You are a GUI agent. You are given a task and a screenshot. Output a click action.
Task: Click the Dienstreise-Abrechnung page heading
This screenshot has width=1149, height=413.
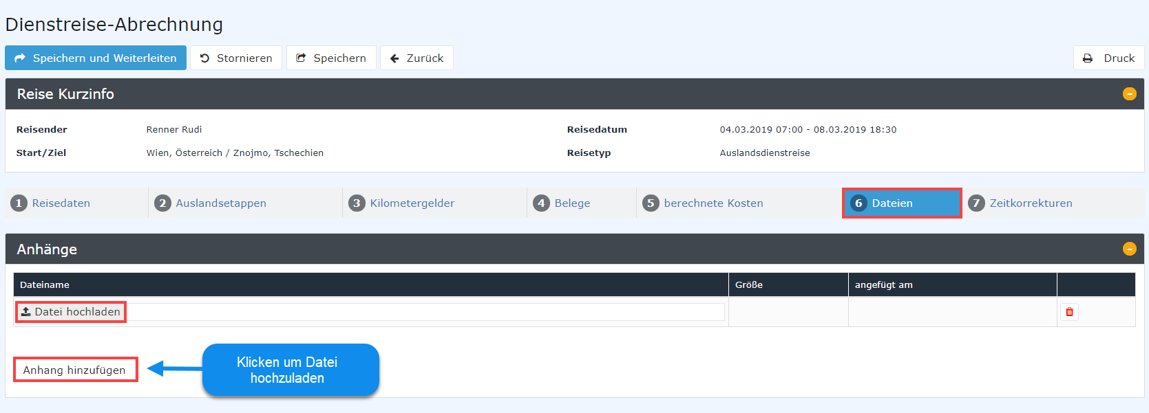[114, 25]
